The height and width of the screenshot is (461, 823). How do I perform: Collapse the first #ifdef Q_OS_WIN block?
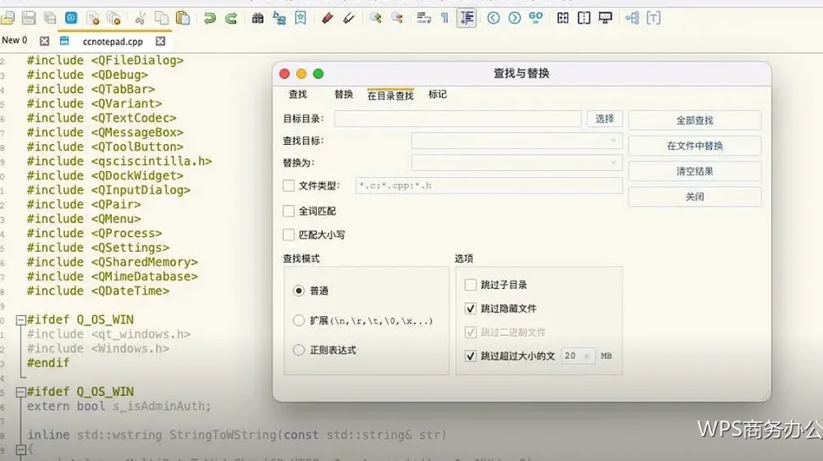pyautogui.click(x=21, y=319)
